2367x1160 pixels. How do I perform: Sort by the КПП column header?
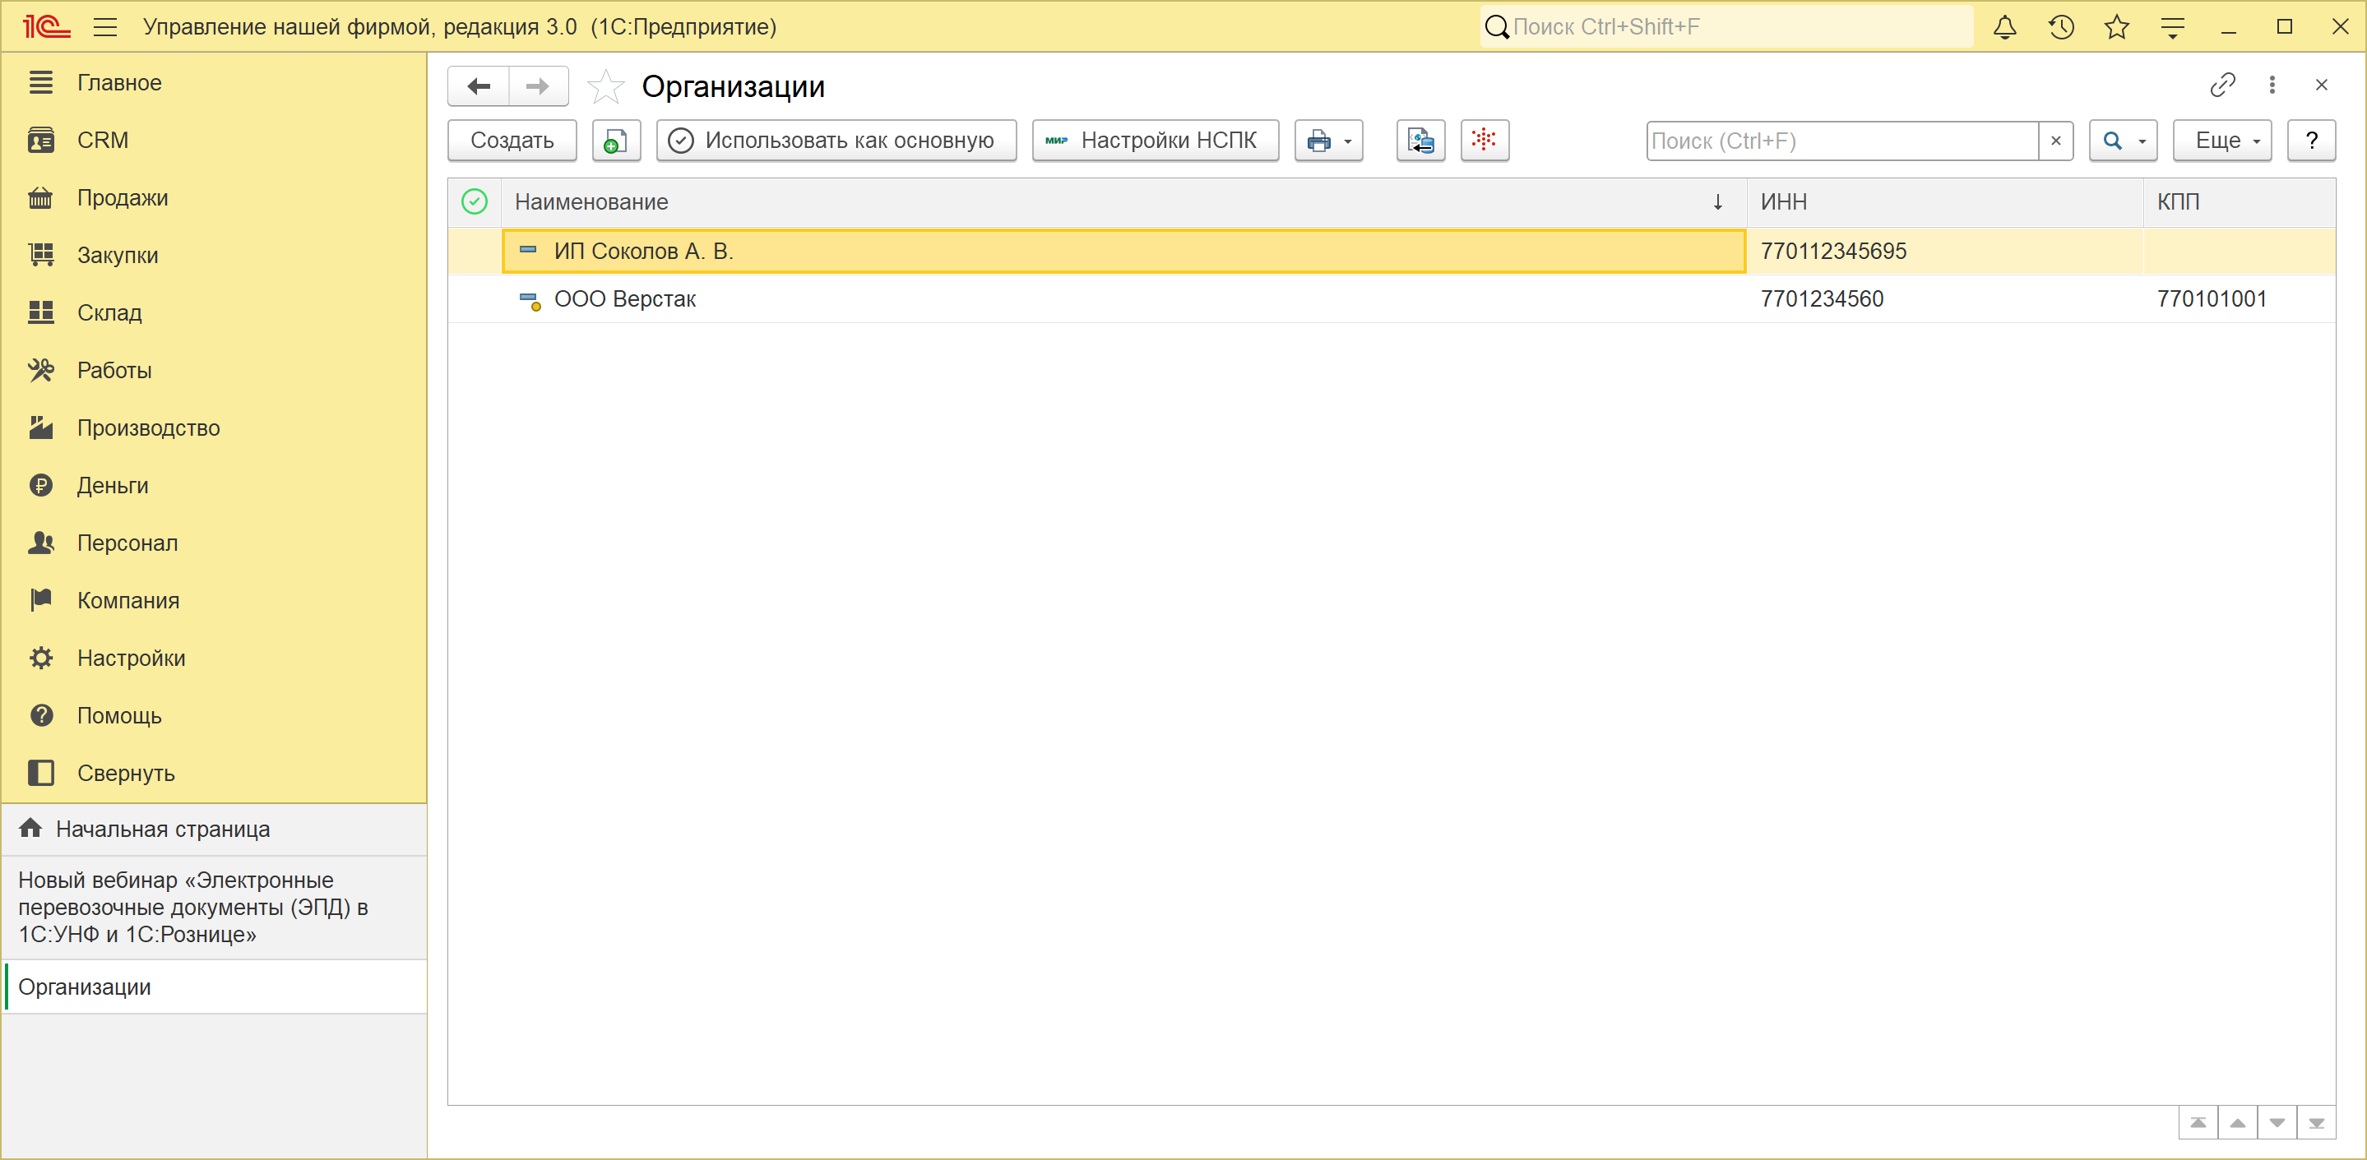coord(2240,202)
